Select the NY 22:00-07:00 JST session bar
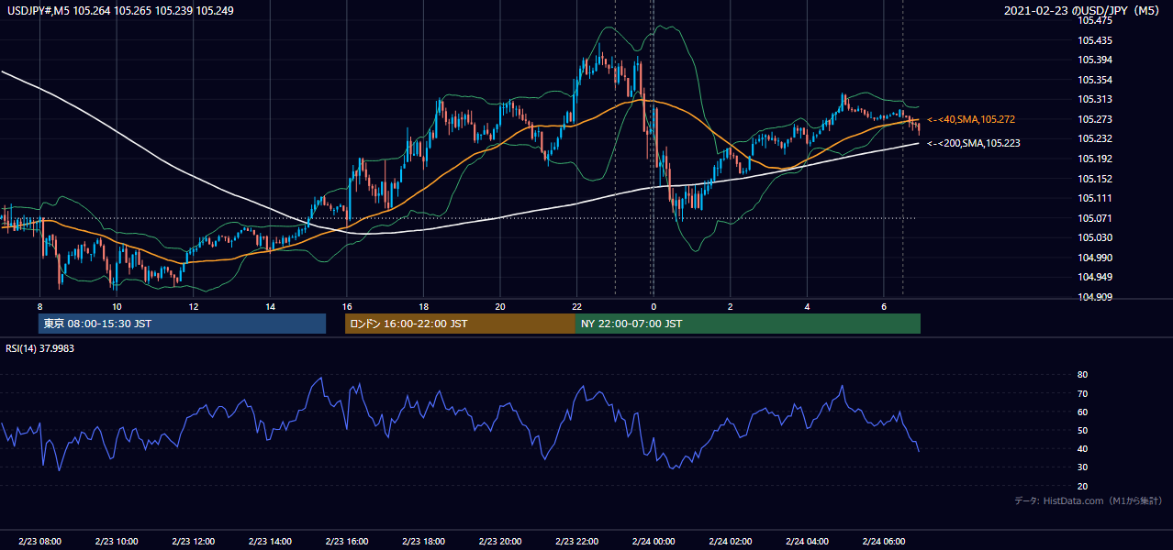Screen dimensions: 1173x550 click(x=748, y=324)
